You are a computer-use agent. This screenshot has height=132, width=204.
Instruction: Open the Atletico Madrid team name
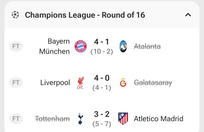point(159,118)
